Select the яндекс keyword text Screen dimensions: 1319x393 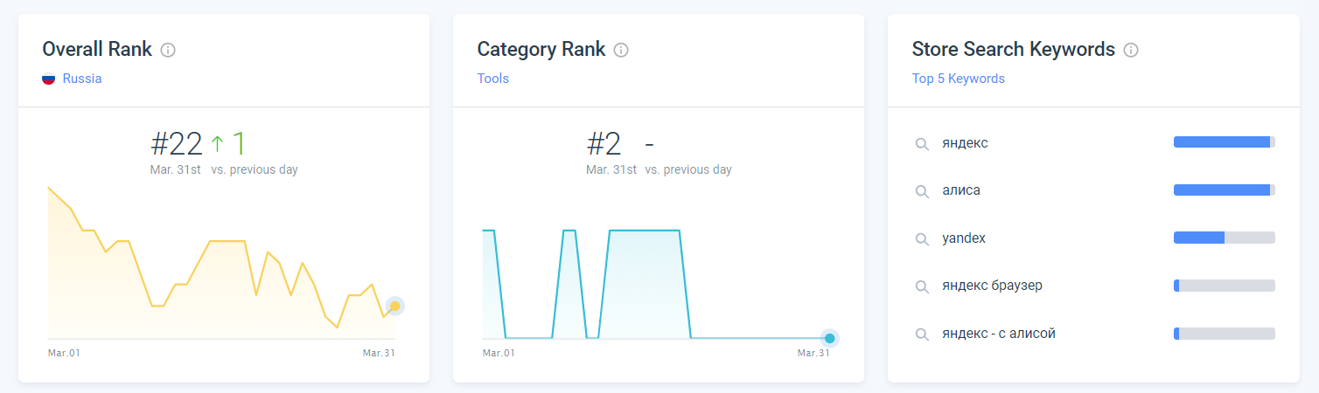point(965,142)
